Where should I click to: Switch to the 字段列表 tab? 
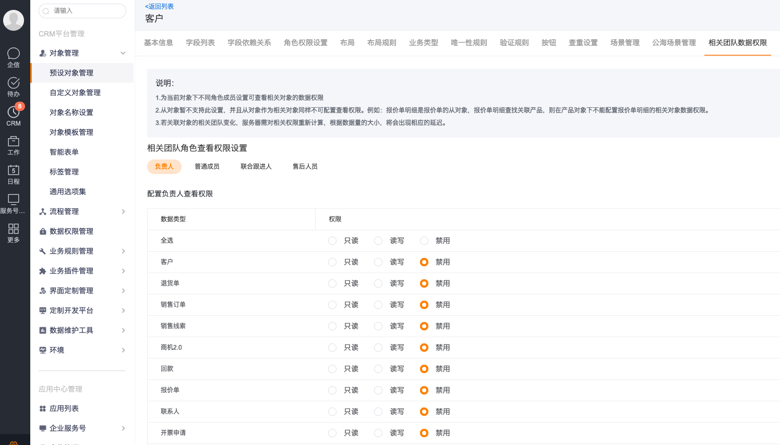(x=200, y=43)
